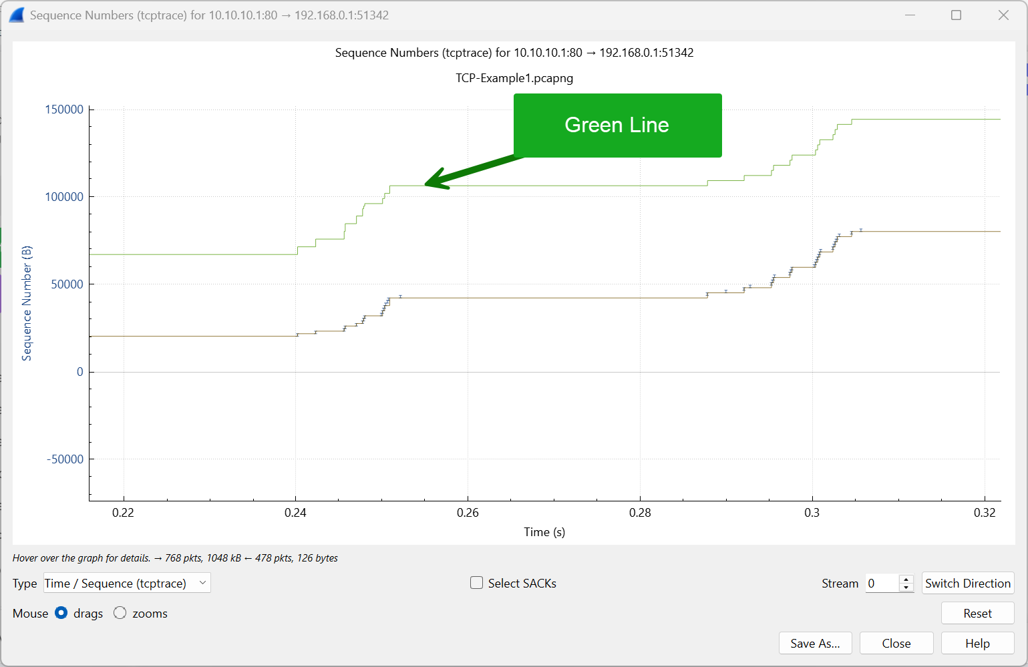Click Reset to restore graph view
Screen dimensions: 1028x667
(x=977, y=613)
